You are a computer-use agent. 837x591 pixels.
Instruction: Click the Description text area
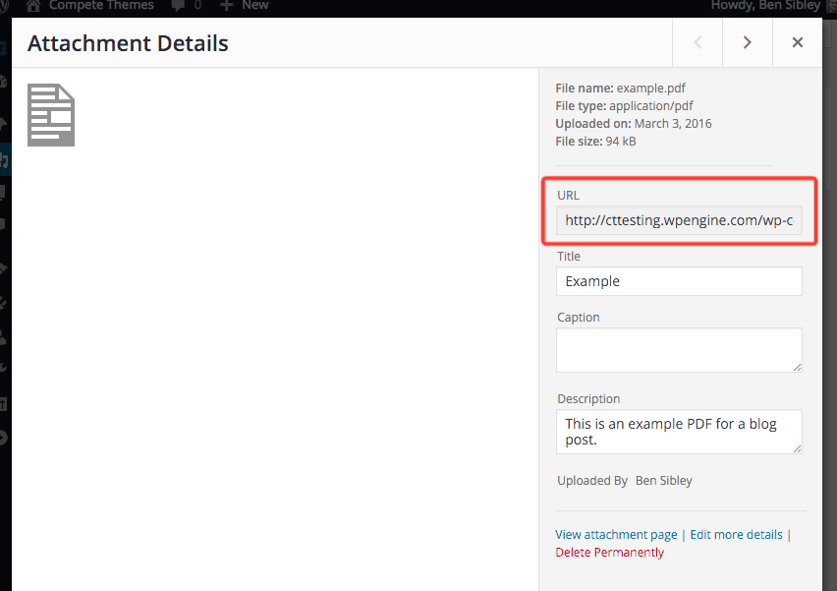pyautogui.click(x=679, y=432)
